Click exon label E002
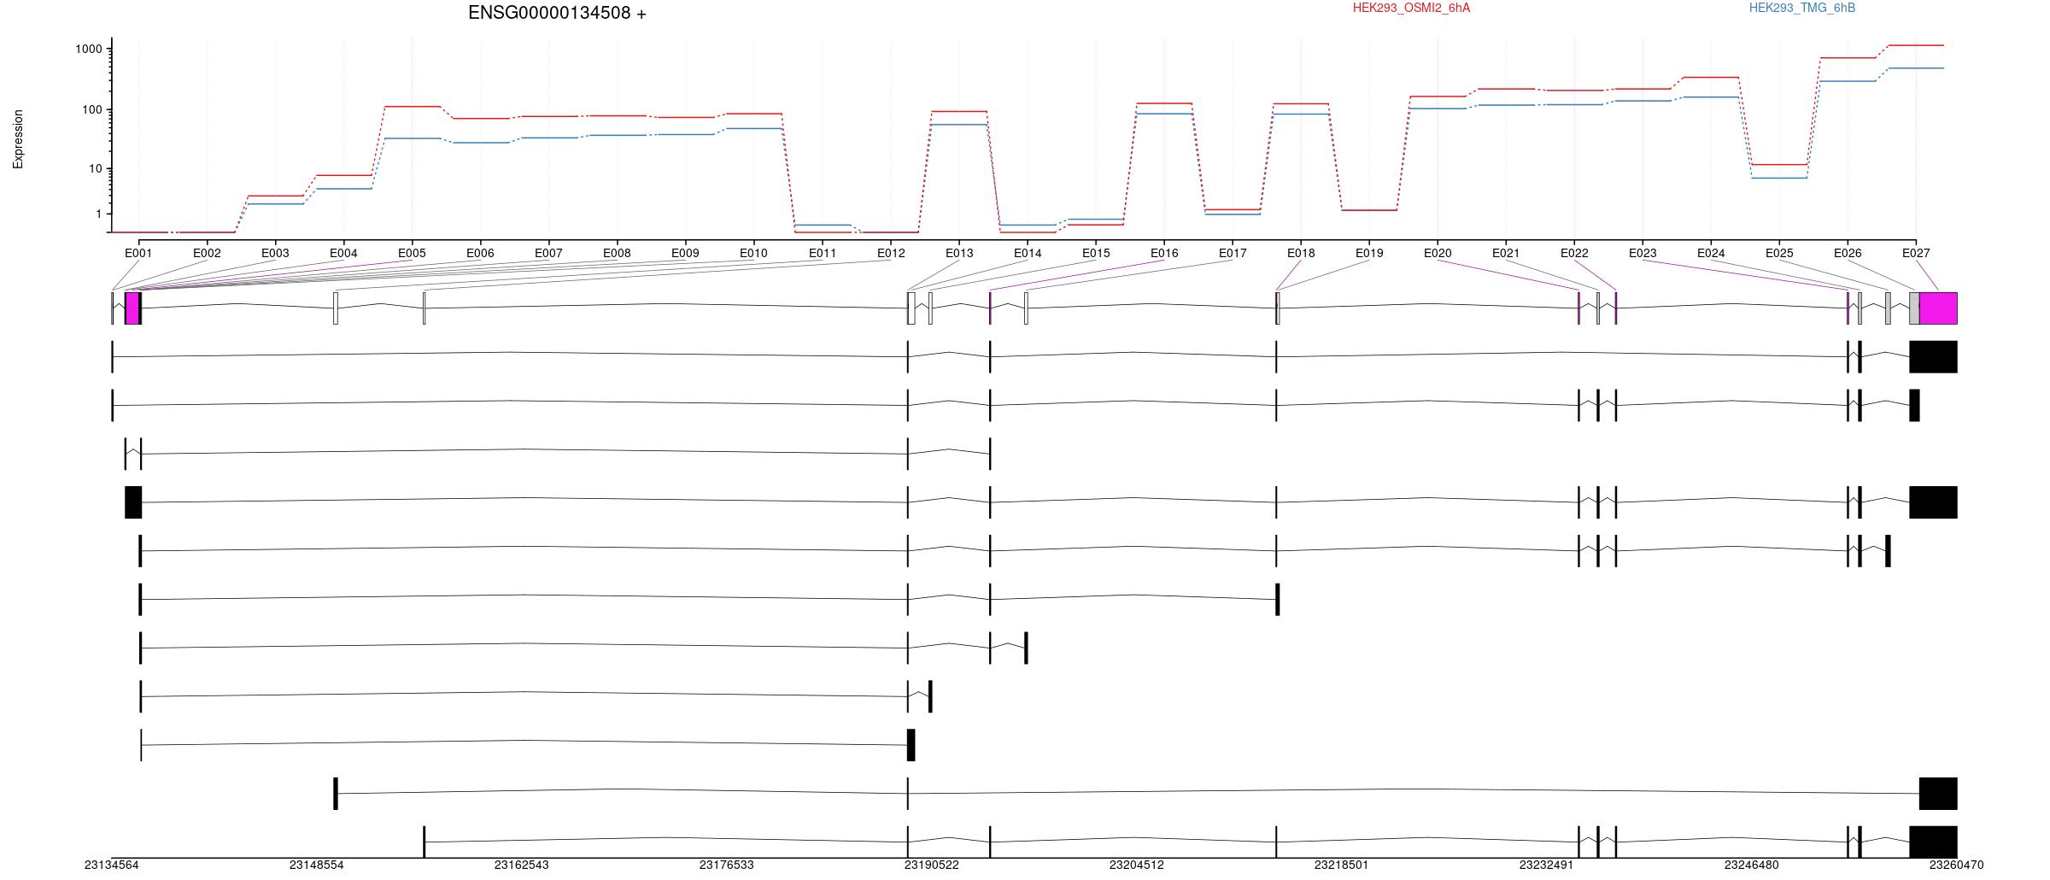Viewport: 2050px width, 880px height. 207,253
